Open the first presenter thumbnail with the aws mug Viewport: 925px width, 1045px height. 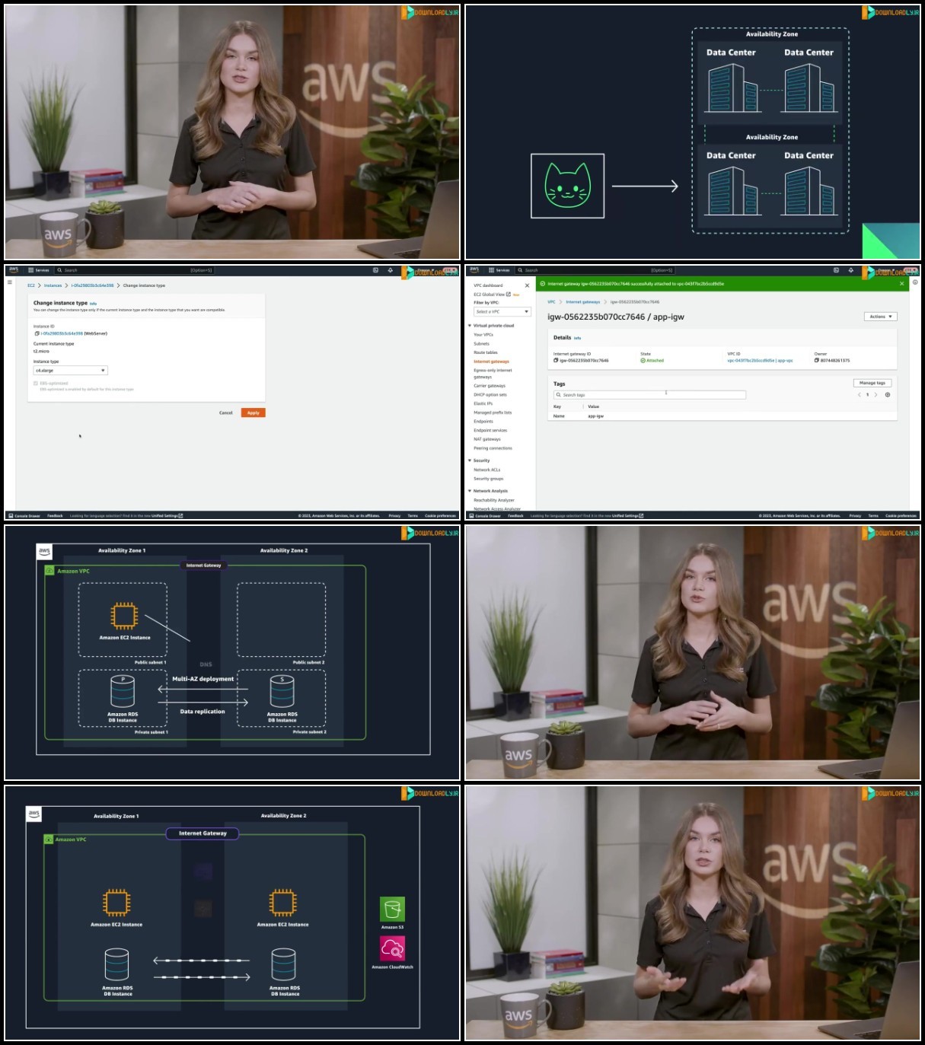point(232,132)
